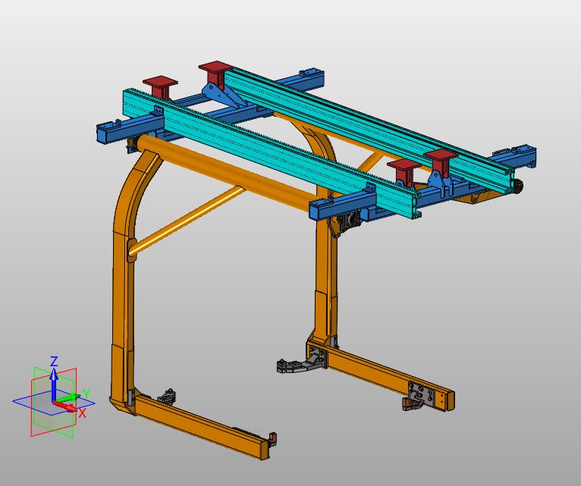Click the green Y axis arrow of the triad
The height and width of the screenshot is (486, 581).
coord(69,398)
